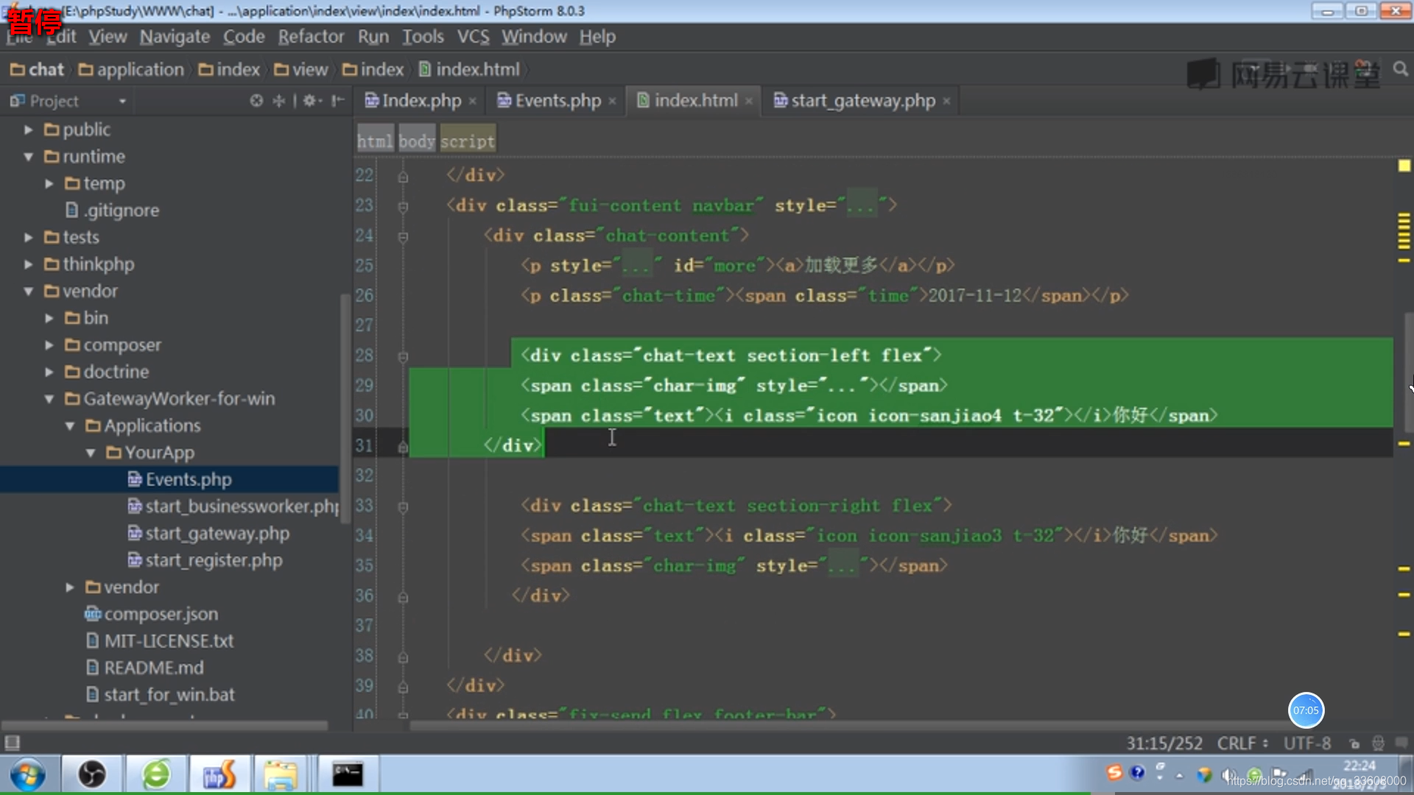The width and height of the screenshot is (1414, 795).
Task: Open the Navigate menu
Action: (175, 37)
